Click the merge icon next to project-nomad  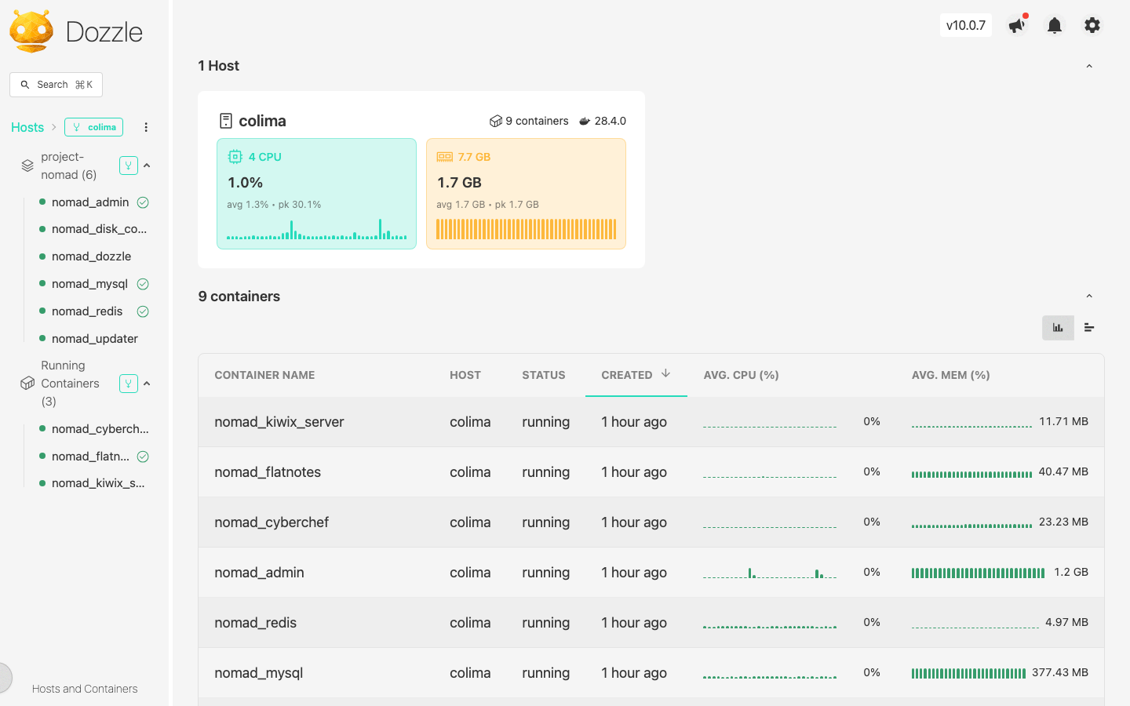pyautogui.click(x=129, y=166)
